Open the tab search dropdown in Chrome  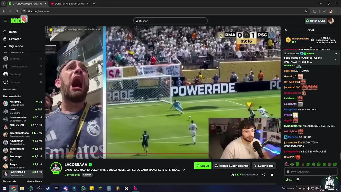(x=3, y=4)
